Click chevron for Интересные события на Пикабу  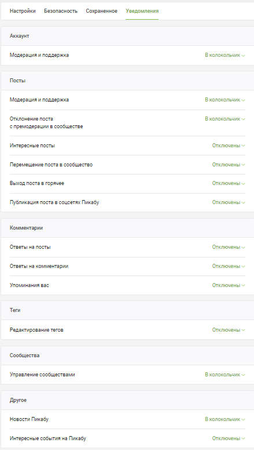click(x=243, y=439)
